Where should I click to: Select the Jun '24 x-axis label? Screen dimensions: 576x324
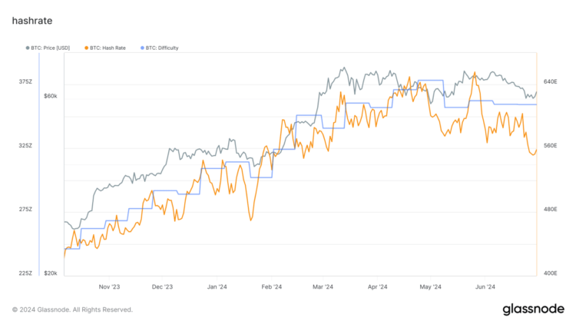point(484,288)
